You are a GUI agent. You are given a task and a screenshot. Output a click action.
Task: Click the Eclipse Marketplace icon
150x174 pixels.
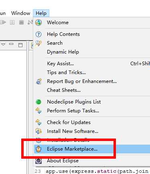point(39,149)
